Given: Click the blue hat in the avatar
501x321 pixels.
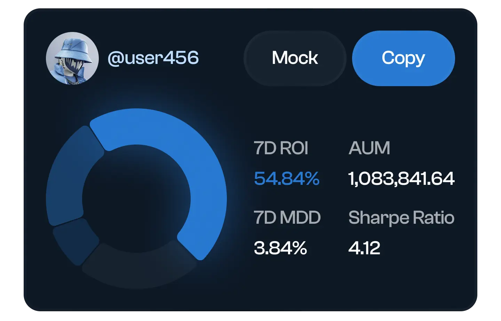Looking at the screenshot, I should (x=74, y=49).
